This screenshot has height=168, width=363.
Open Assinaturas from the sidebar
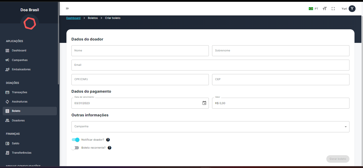pos(20,102)
